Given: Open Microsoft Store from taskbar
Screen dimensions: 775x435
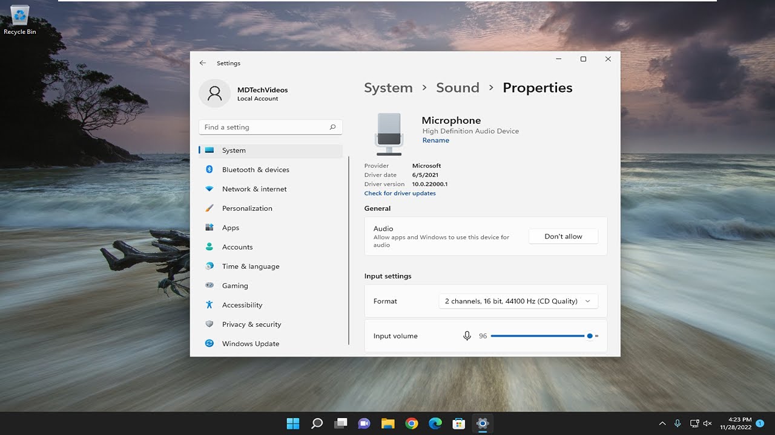Looking at the screenshot, I should coord(459,424).
